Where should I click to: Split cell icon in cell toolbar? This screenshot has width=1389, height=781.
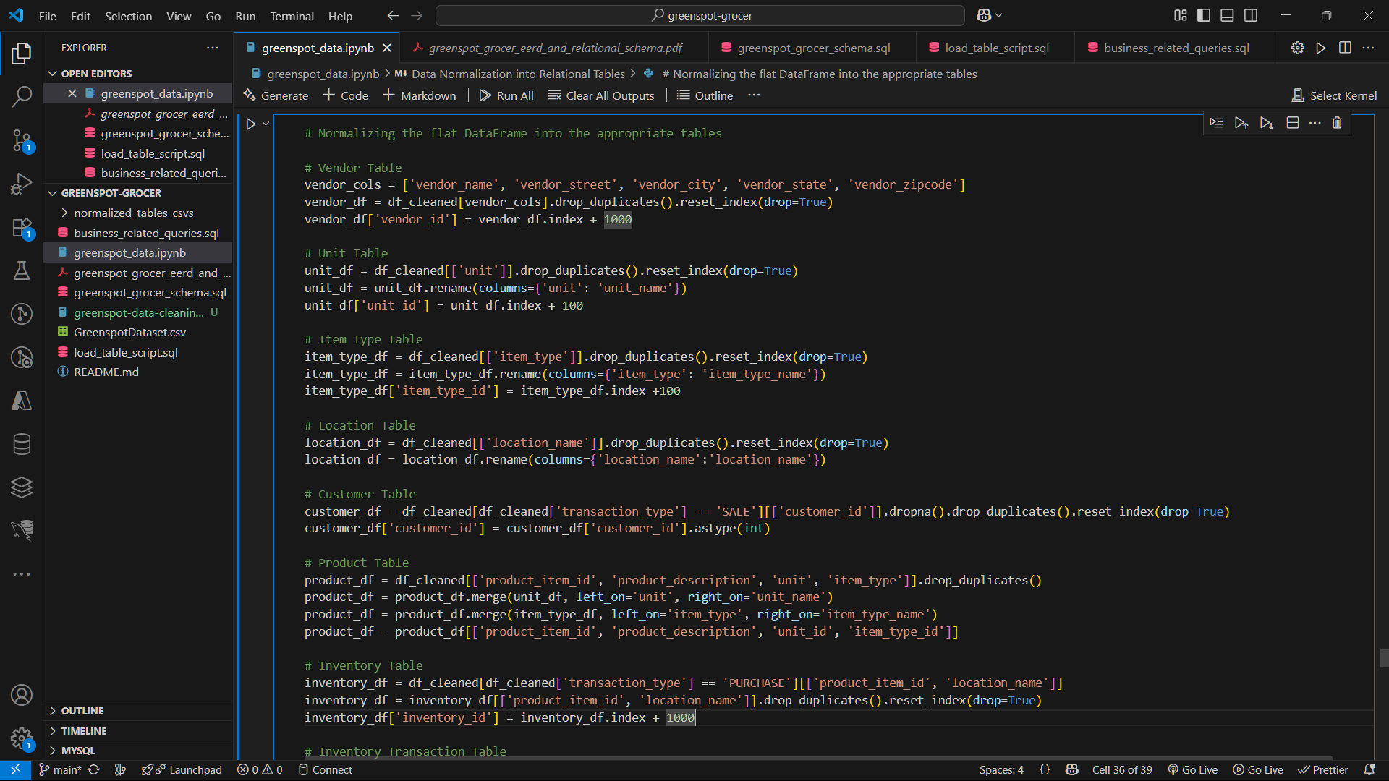click(x=1293, y=123)
